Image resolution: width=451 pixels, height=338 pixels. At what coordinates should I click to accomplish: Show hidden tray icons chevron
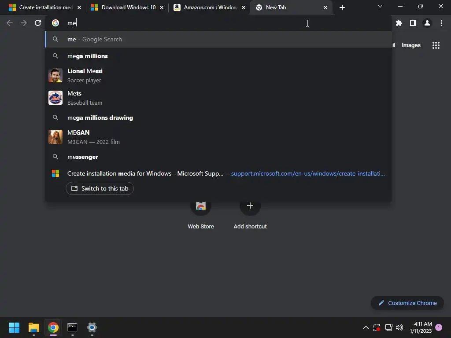tap(366, 327)
